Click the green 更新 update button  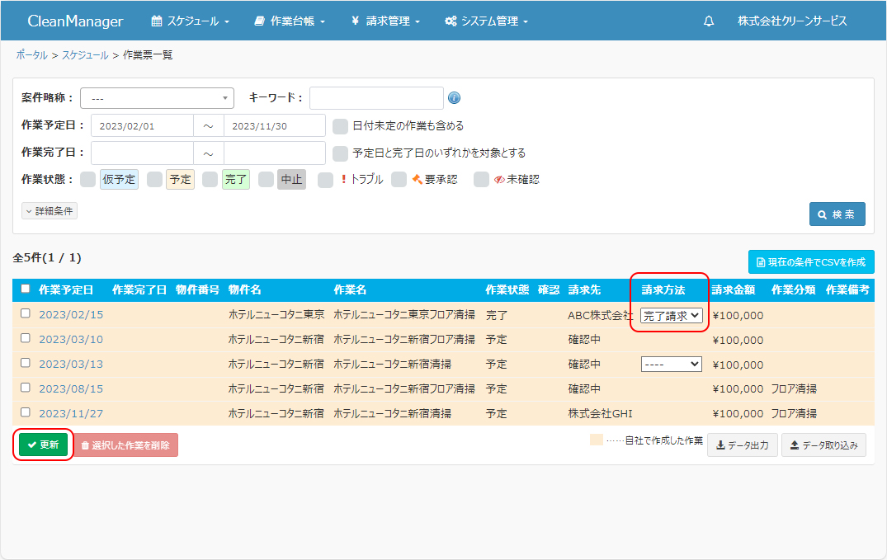[44, 445]
